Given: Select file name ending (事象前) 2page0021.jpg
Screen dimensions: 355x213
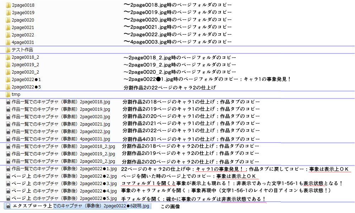Looking at the screenshot, I should [61, 124].
